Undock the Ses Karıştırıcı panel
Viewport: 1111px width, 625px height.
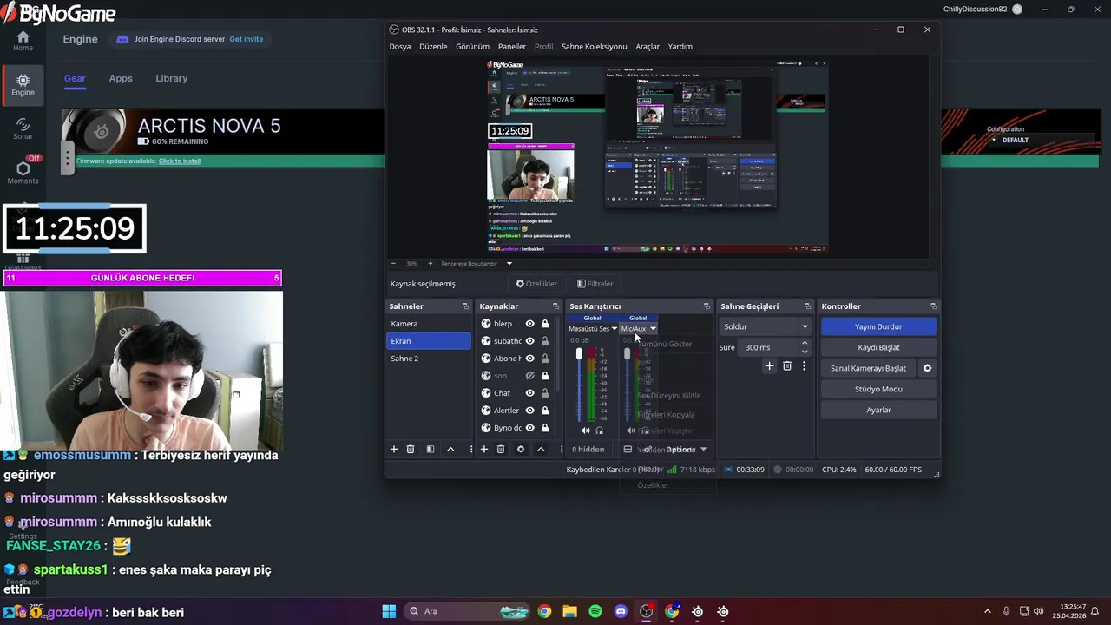(707, 306)
